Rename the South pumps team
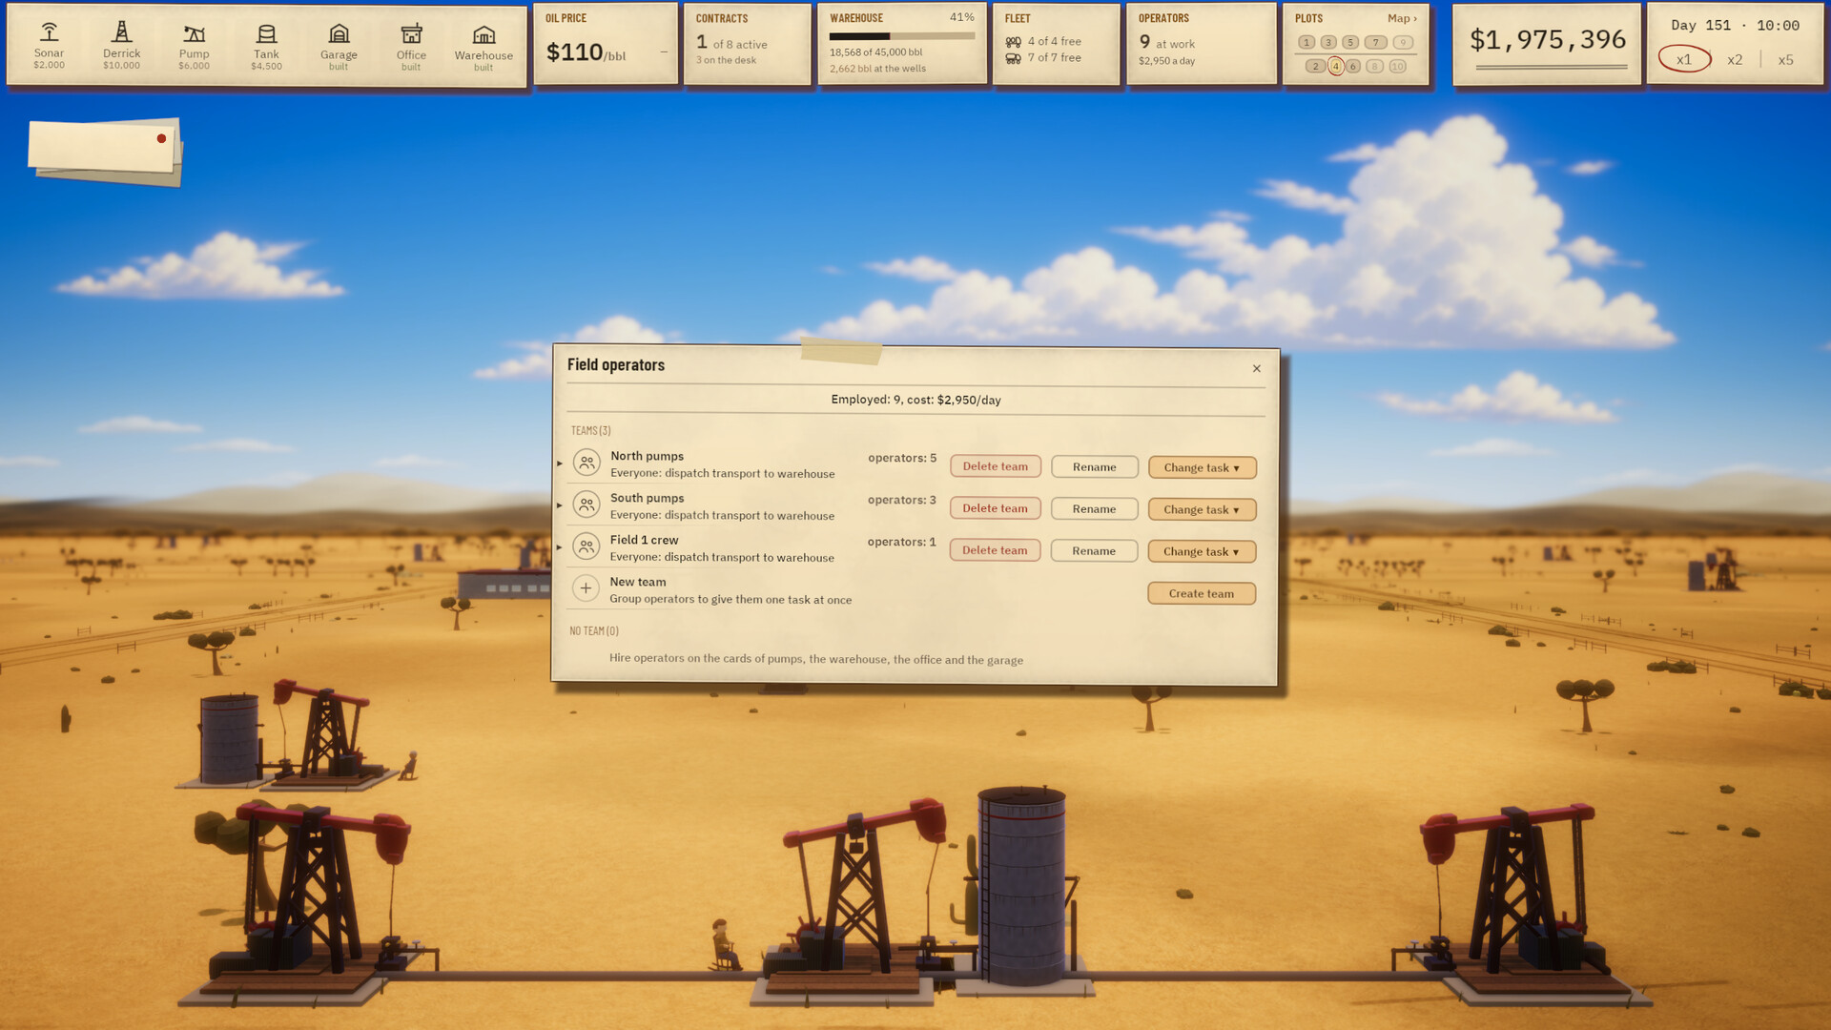Screen dimensions: 1831x1030 1094,509
